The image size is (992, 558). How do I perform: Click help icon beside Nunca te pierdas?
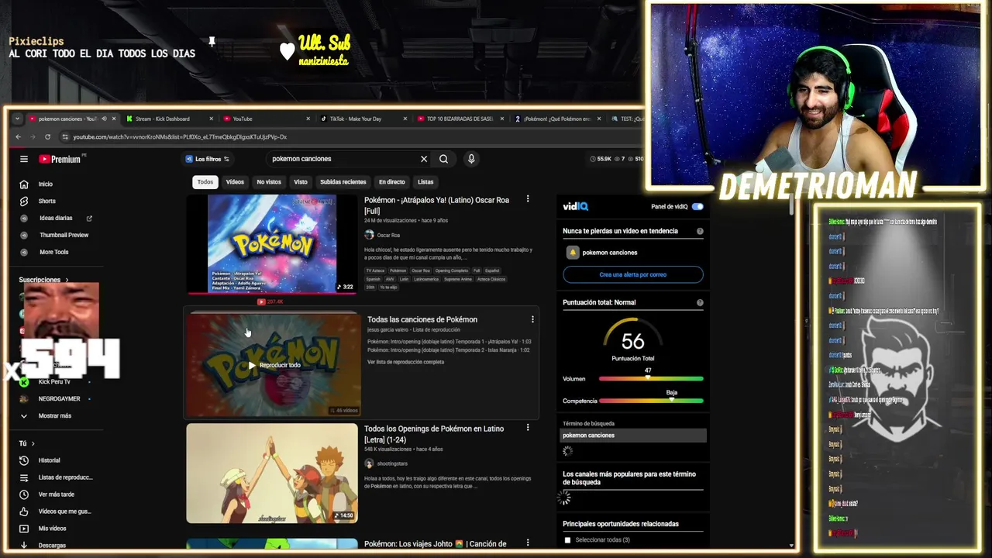[700, 231]
